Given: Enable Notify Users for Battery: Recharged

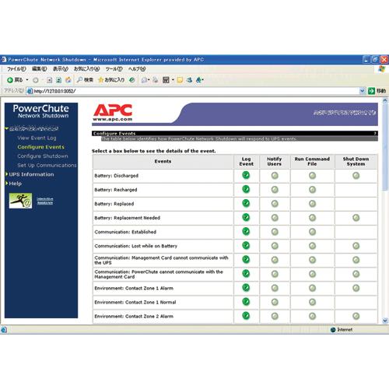Looking at the screenshot, I should pyautogui.click(x=275, y=190).
